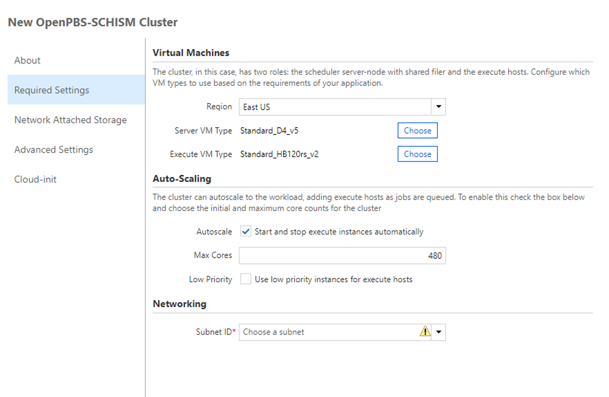Click the Use low priority instances label

[333, 279]
